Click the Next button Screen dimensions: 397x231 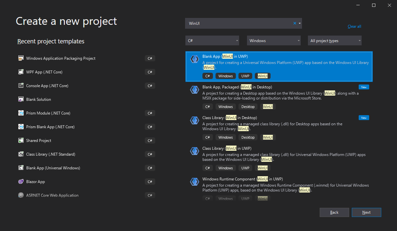pyautogui.click(x=366, y=212)
